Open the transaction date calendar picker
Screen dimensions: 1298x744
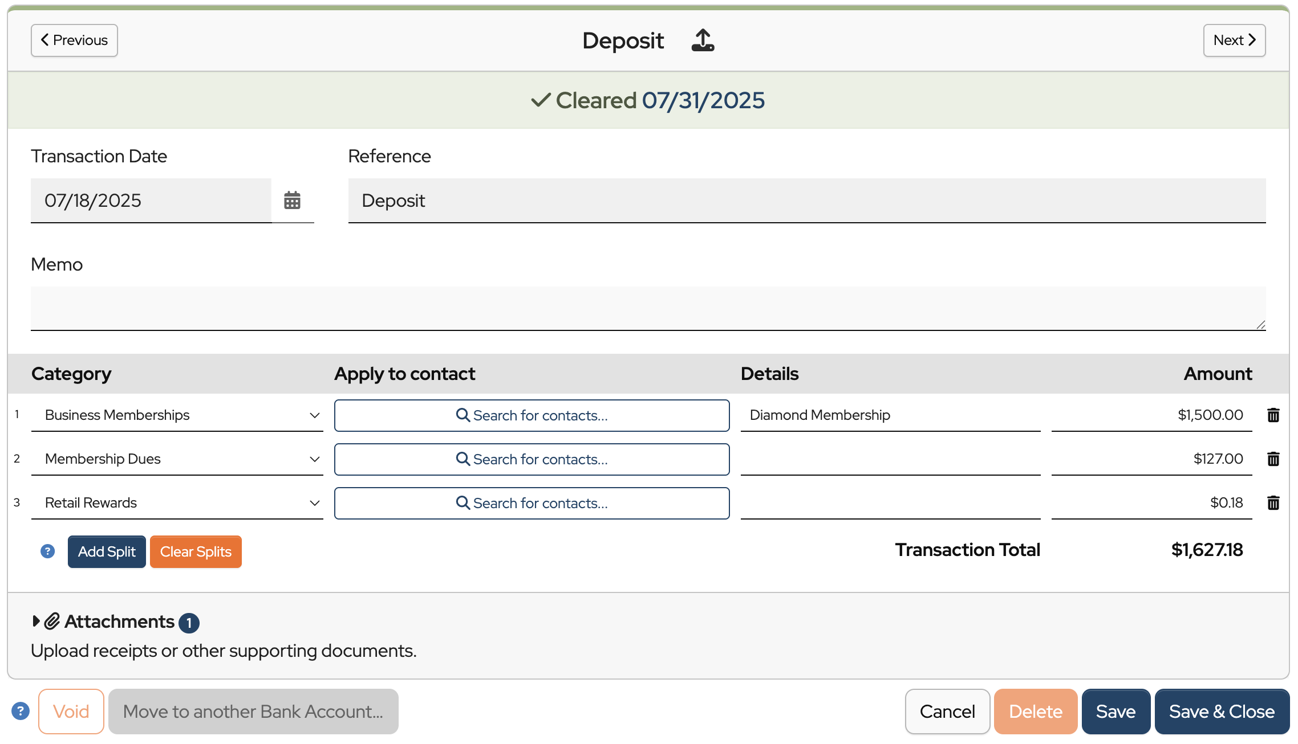pyautogui.click(x=292, y=201)
